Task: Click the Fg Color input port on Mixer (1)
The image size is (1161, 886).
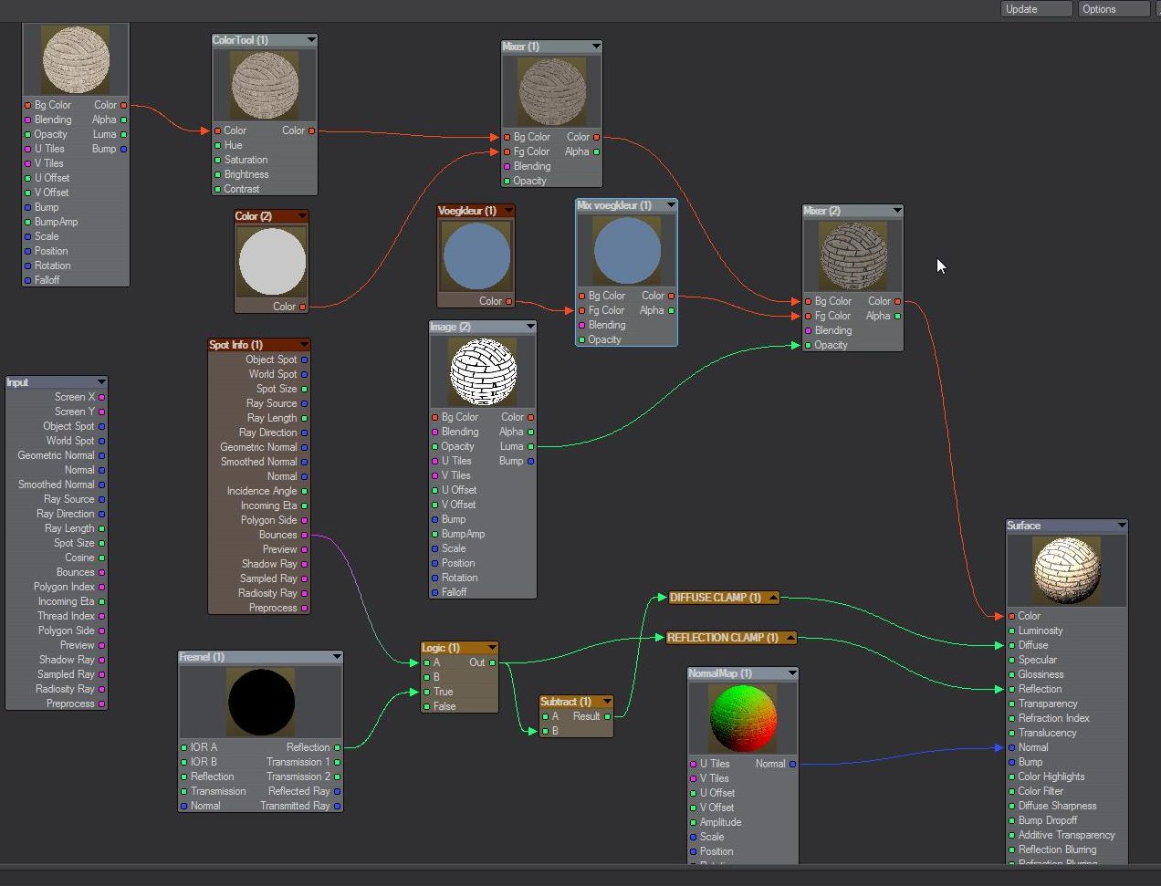Action: [507, 151]
